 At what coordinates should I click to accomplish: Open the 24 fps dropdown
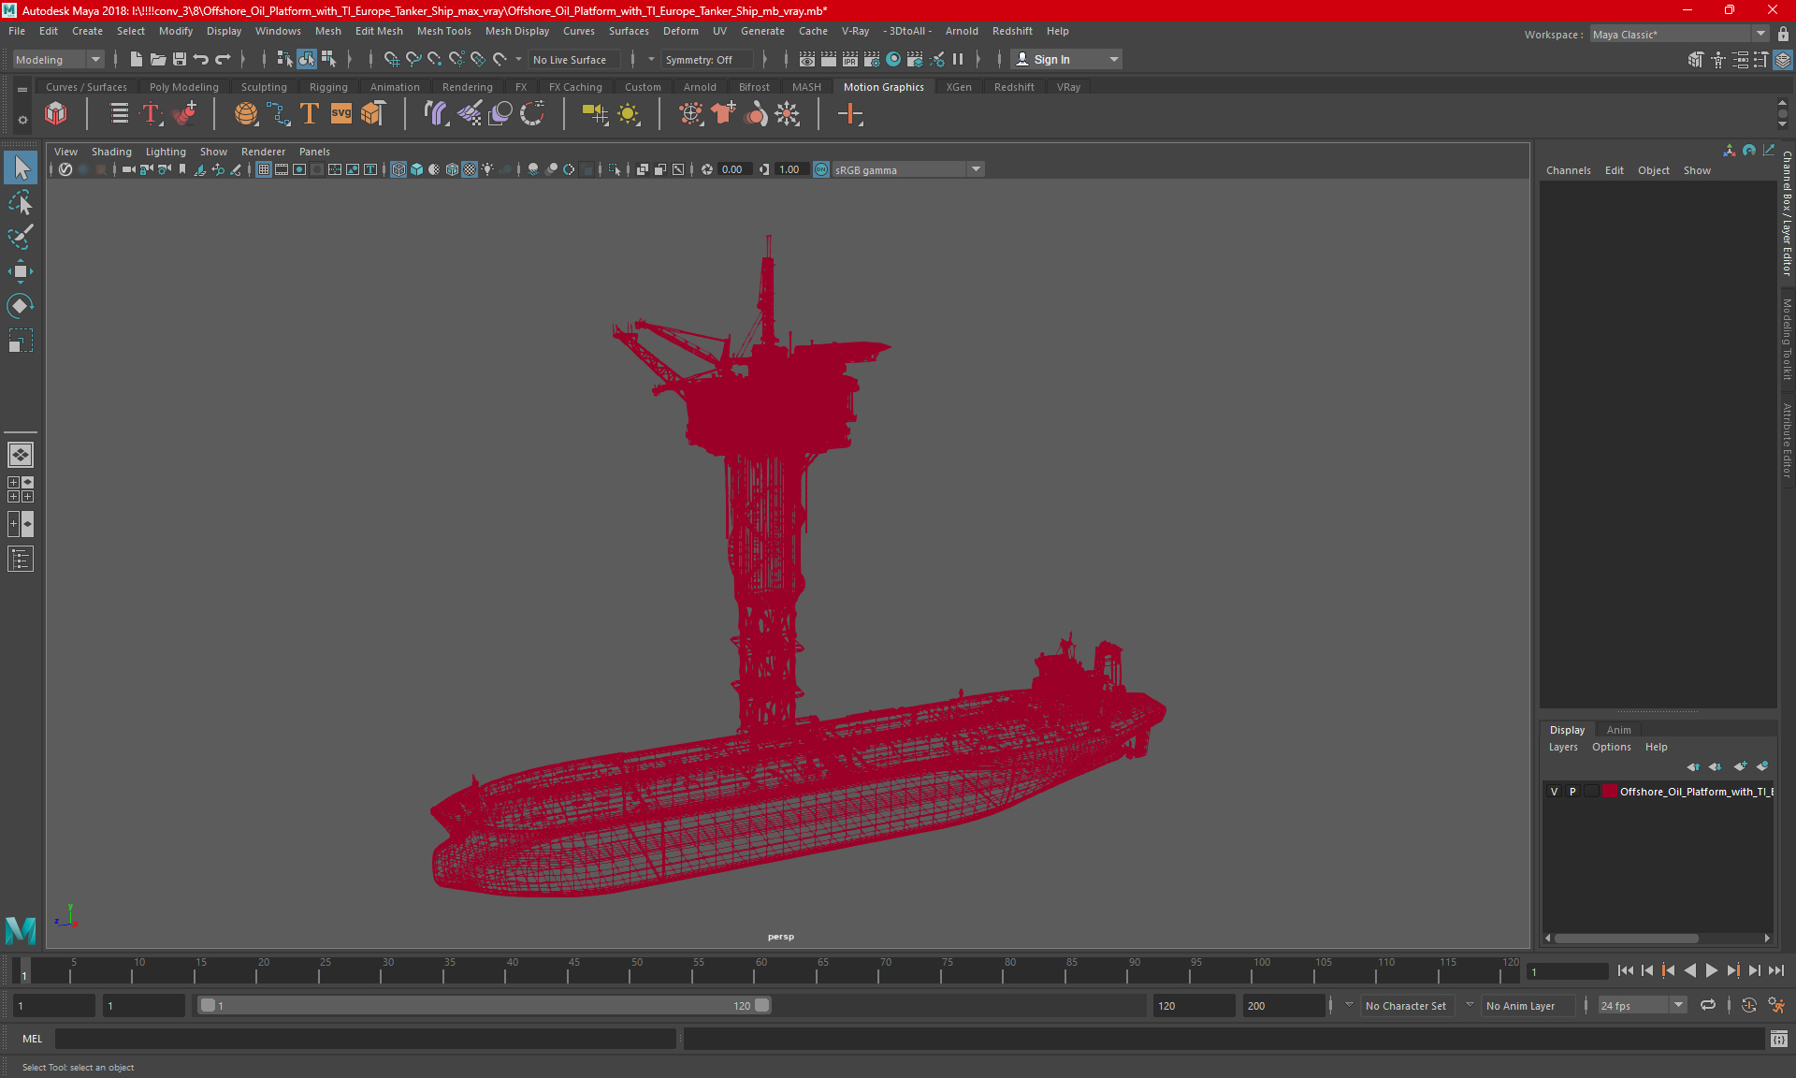point(1642,1005)
